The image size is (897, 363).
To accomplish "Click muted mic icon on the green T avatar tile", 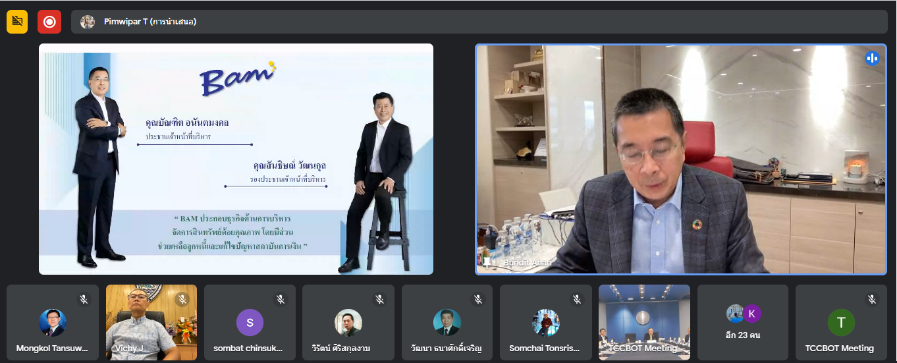I will [x=872, y=300].
